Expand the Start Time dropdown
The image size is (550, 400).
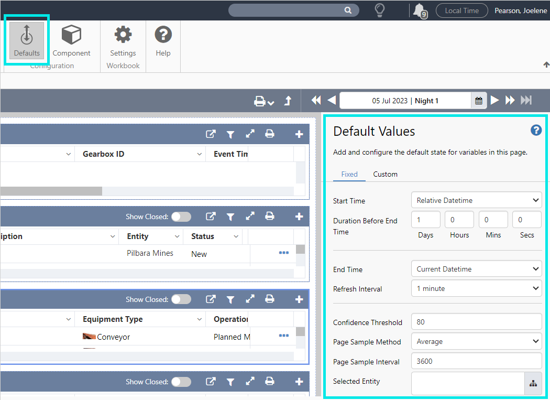pyautogui.click(x=476, y=200)
